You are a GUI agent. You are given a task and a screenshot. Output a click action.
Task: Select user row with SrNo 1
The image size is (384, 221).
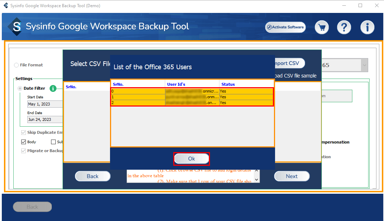192,97
